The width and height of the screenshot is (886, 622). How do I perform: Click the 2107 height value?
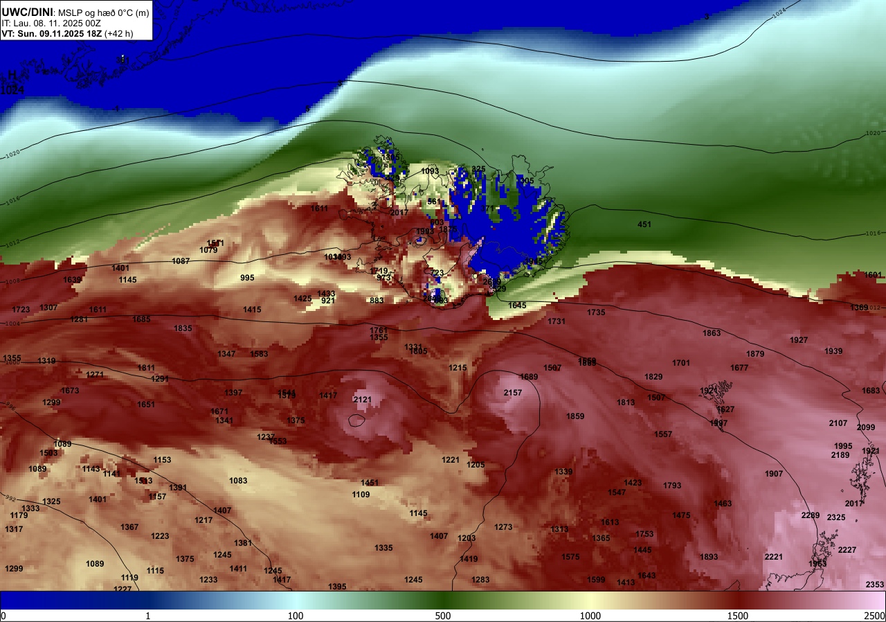click(838, 423)
